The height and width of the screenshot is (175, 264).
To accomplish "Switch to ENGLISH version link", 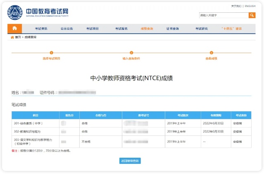I will 250,6.
